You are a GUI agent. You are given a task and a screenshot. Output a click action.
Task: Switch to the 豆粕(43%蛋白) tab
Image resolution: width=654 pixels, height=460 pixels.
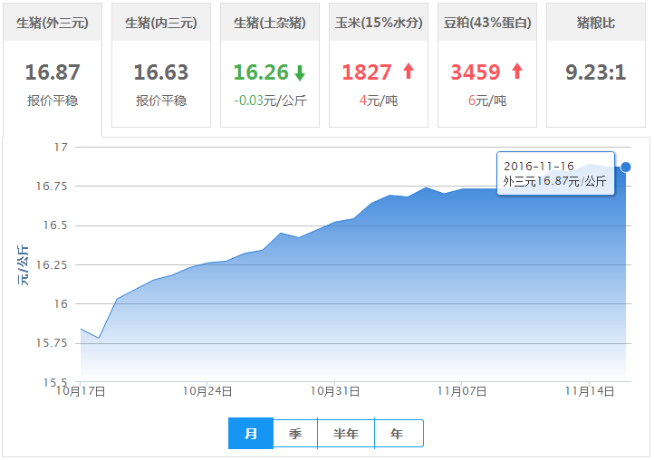(x=487, y=23)
